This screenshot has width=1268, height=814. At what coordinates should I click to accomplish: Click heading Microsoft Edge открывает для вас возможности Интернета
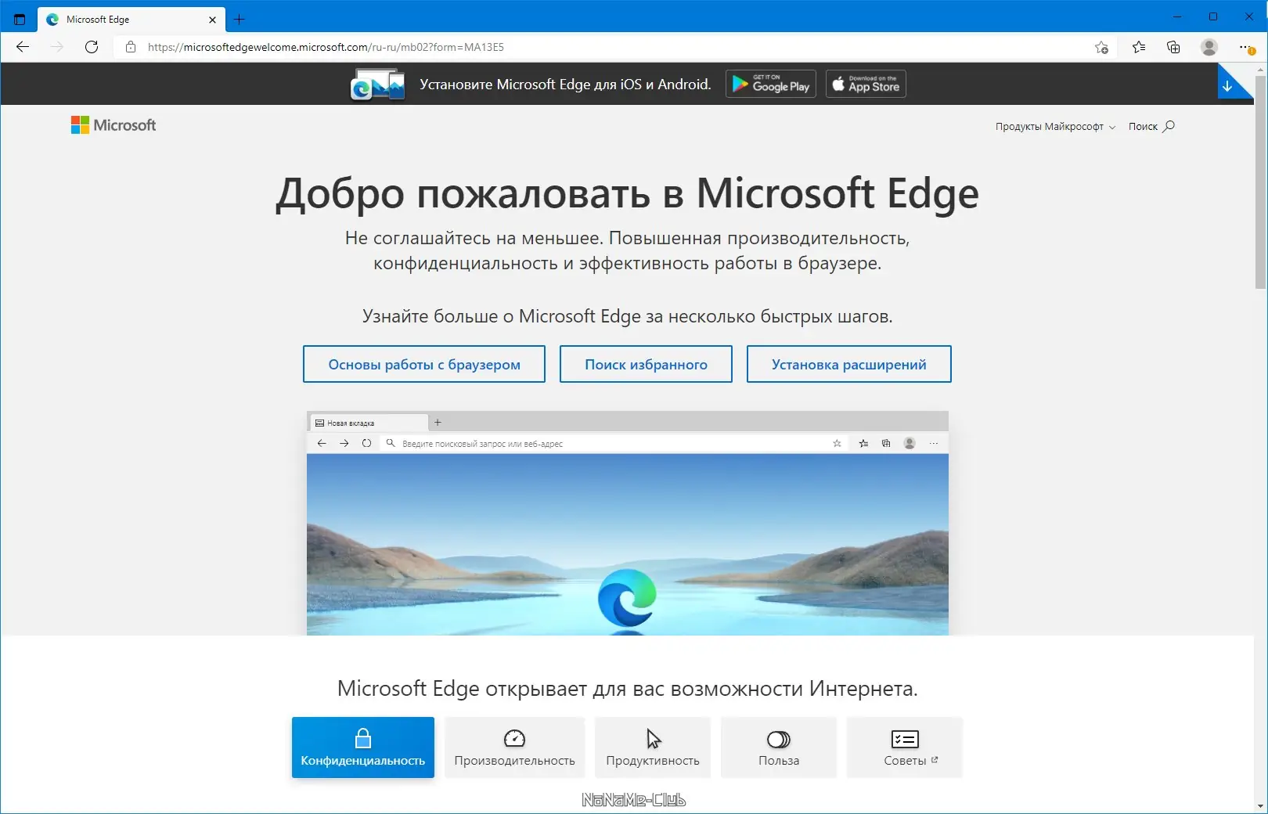pyautogui.click(x=628, y=689)
